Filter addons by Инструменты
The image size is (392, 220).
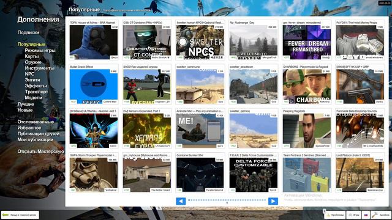coord(39,68)
